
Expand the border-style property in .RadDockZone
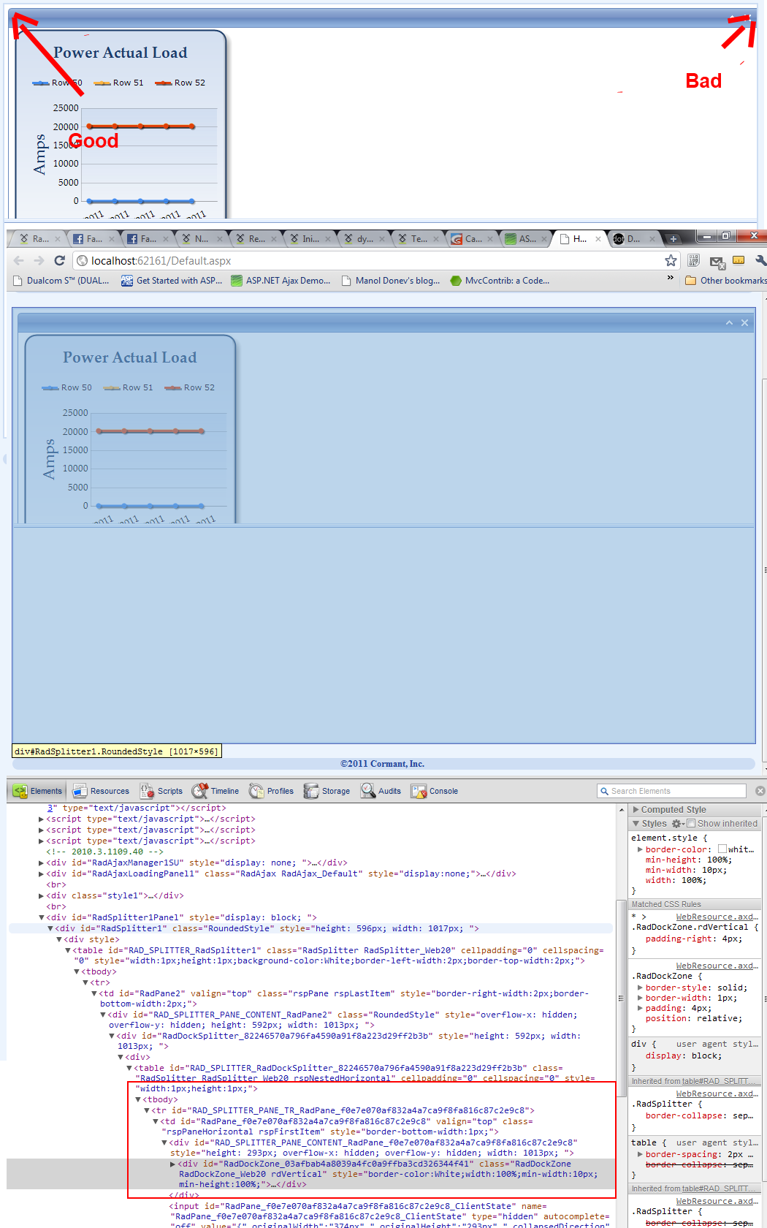pos(640,988)
